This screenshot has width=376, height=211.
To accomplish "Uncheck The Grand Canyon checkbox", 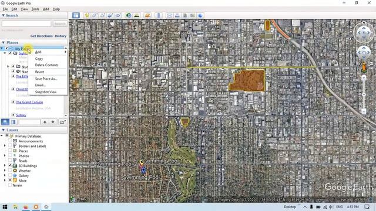I will 14,102.
